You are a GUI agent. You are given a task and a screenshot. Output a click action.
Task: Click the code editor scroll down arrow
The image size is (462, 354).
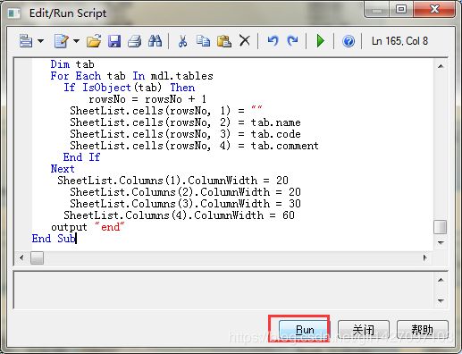click(x=441, y=243)
